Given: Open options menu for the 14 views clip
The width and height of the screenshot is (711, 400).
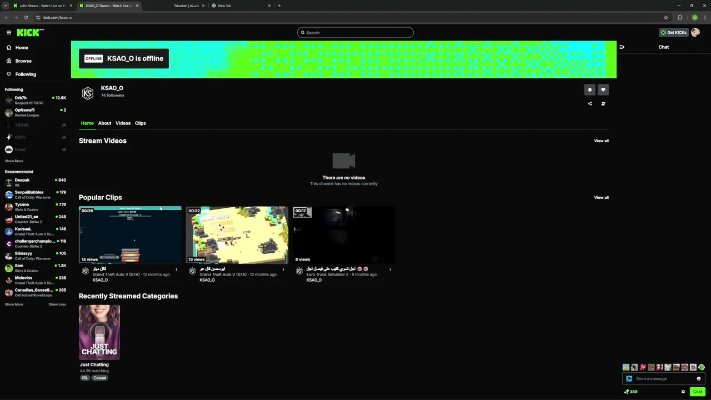Looking at the screenshot, I should click(176, 269).
